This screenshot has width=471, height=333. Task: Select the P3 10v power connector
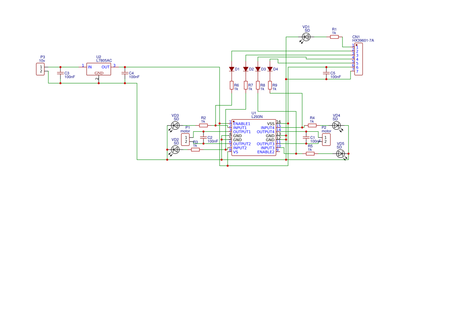(x=41, y=69)
